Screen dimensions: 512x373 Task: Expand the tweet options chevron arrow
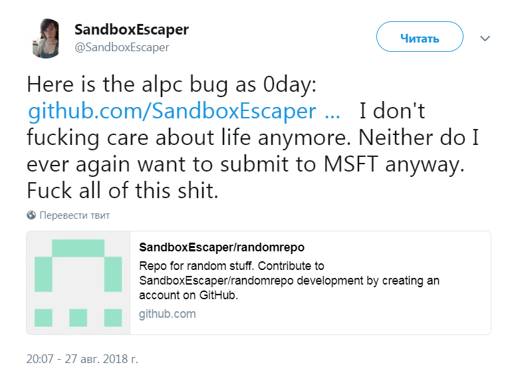coord(485,39)
